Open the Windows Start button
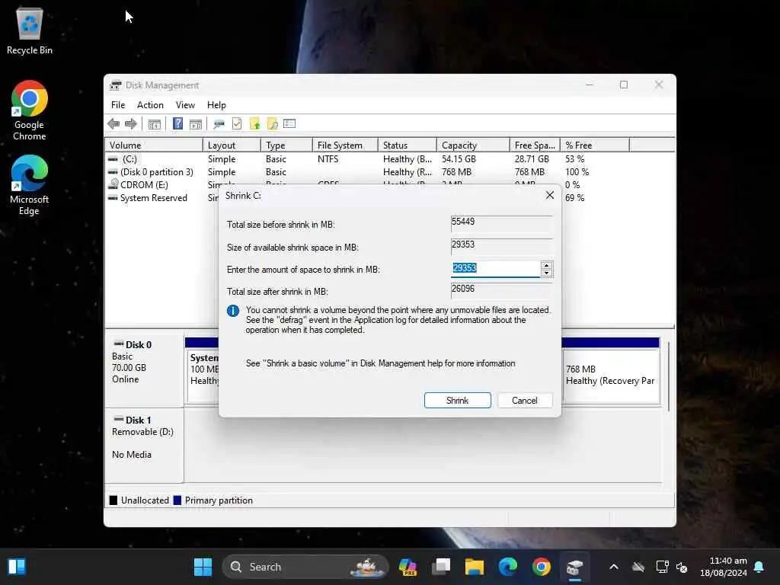 point(203,567)
